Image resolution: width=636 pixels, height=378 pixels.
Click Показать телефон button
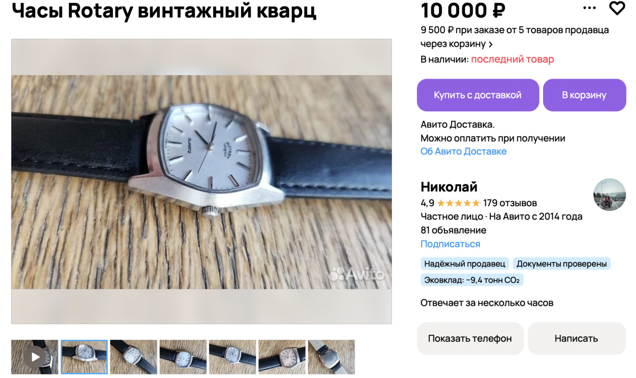(470, 338)
